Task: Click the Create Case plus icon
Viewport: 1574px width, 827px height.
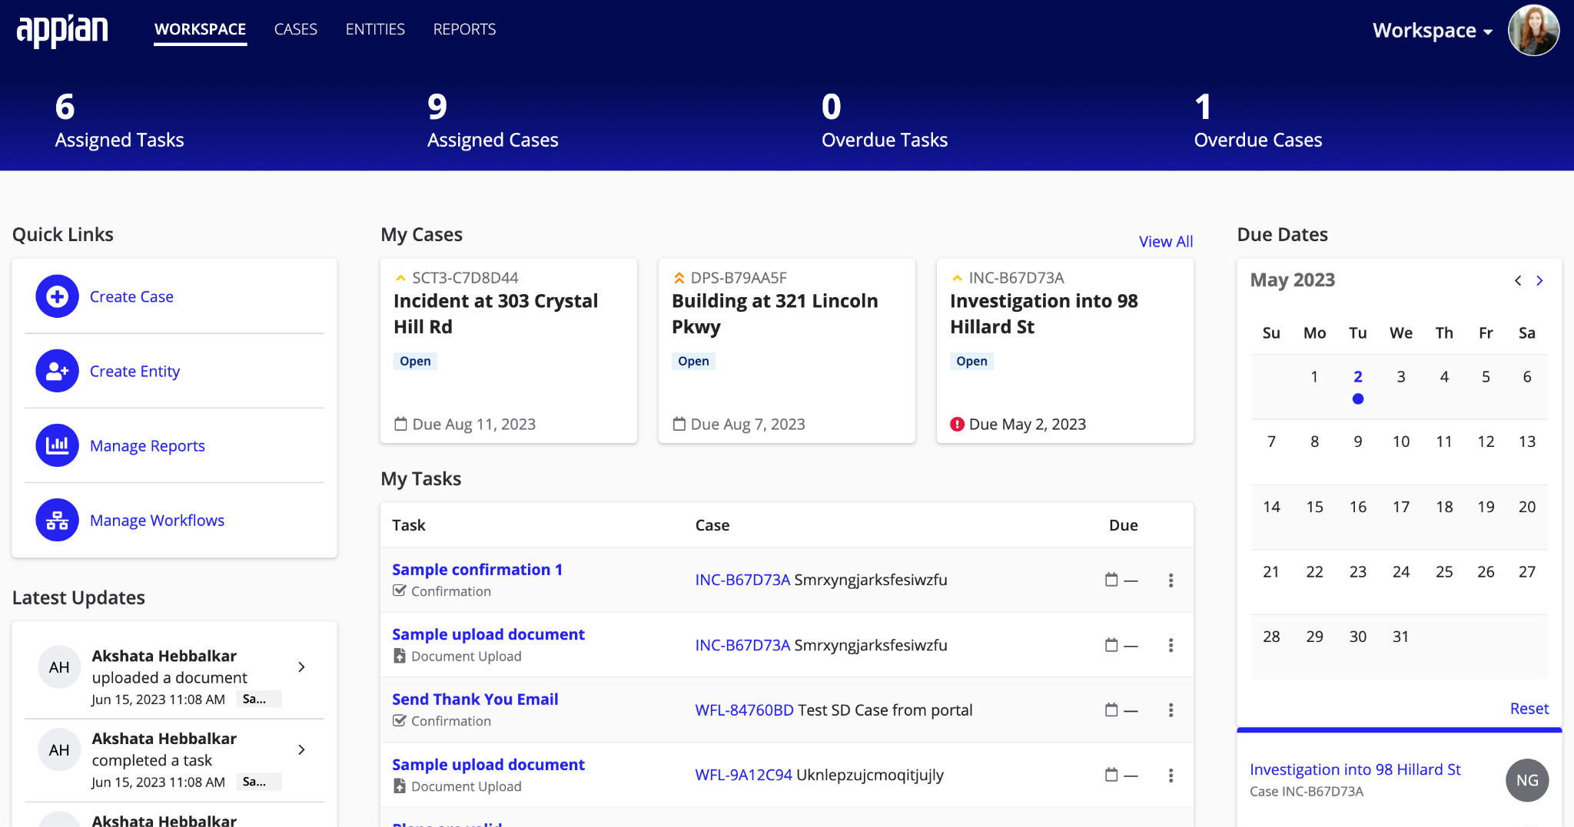Action: point(57,296)
